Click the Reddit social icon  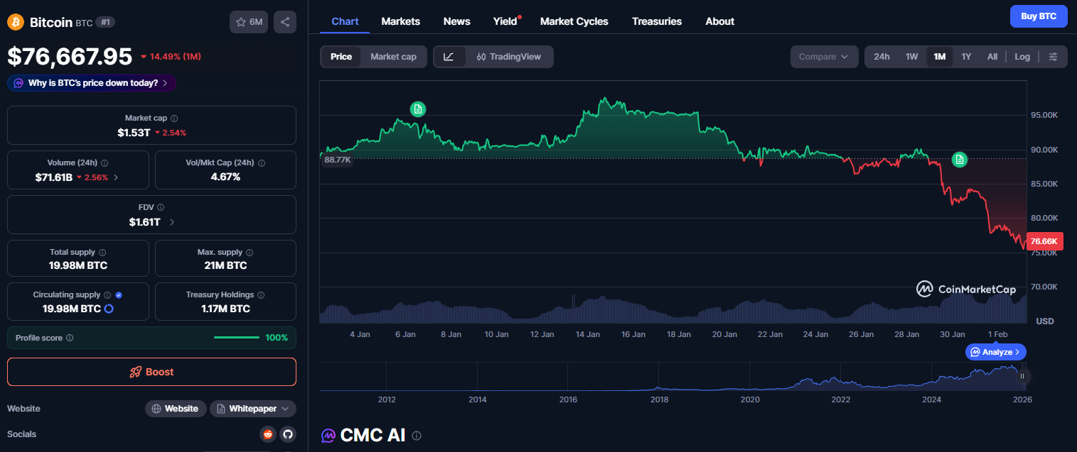point(268,434)
